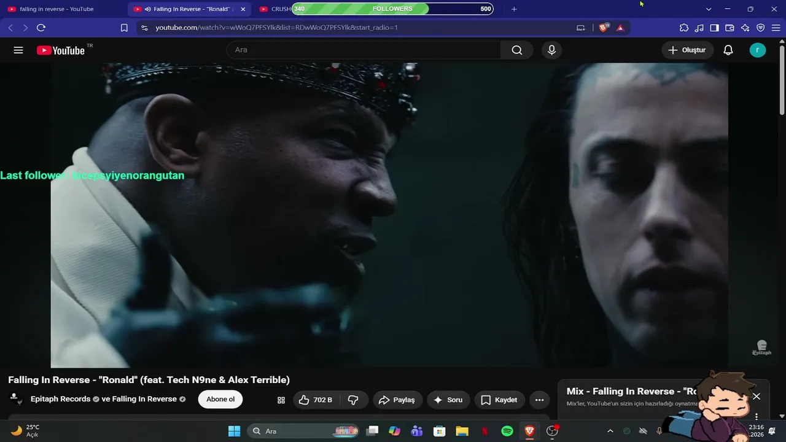The image size is (786, 442).
Task: Open the browser main menu
Action: tap(776, 28)
